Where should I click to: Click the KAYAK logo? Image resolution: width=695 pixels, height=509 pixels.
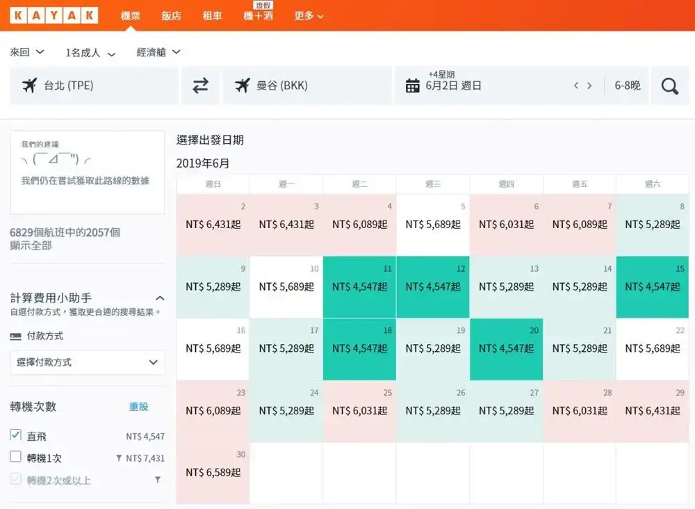pos(54,15)
